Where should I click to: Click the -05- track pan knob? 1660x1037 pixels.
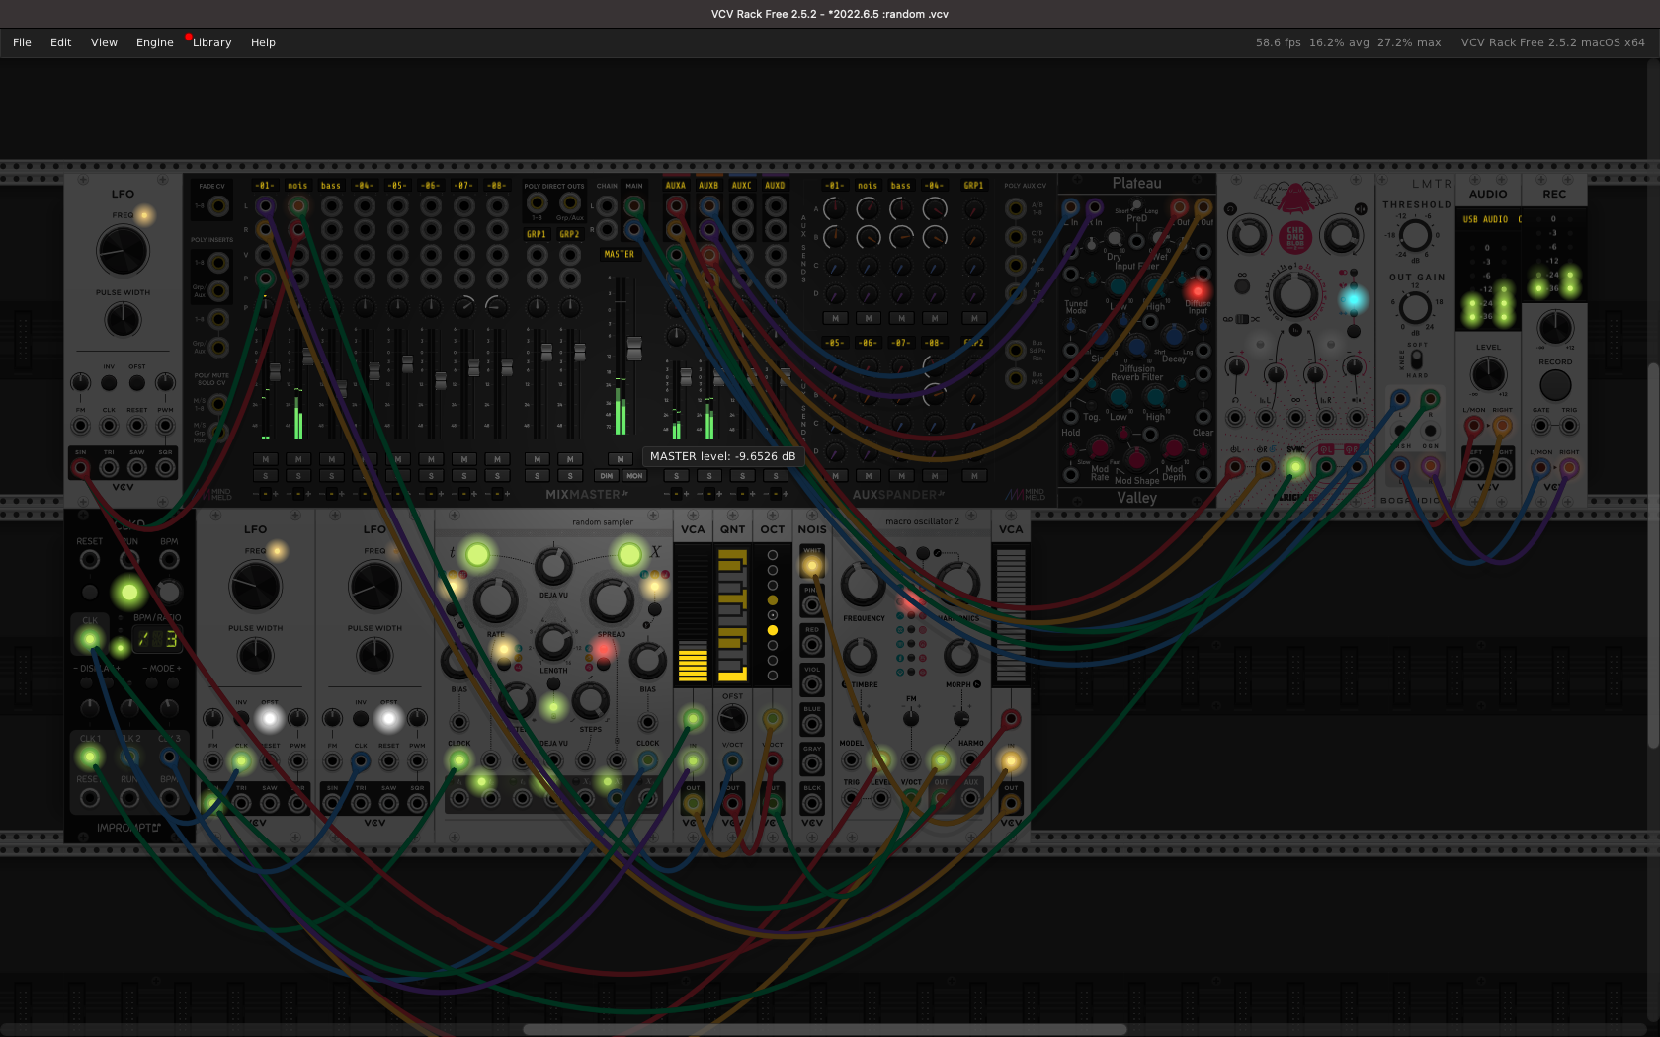[x=397, y=306]
